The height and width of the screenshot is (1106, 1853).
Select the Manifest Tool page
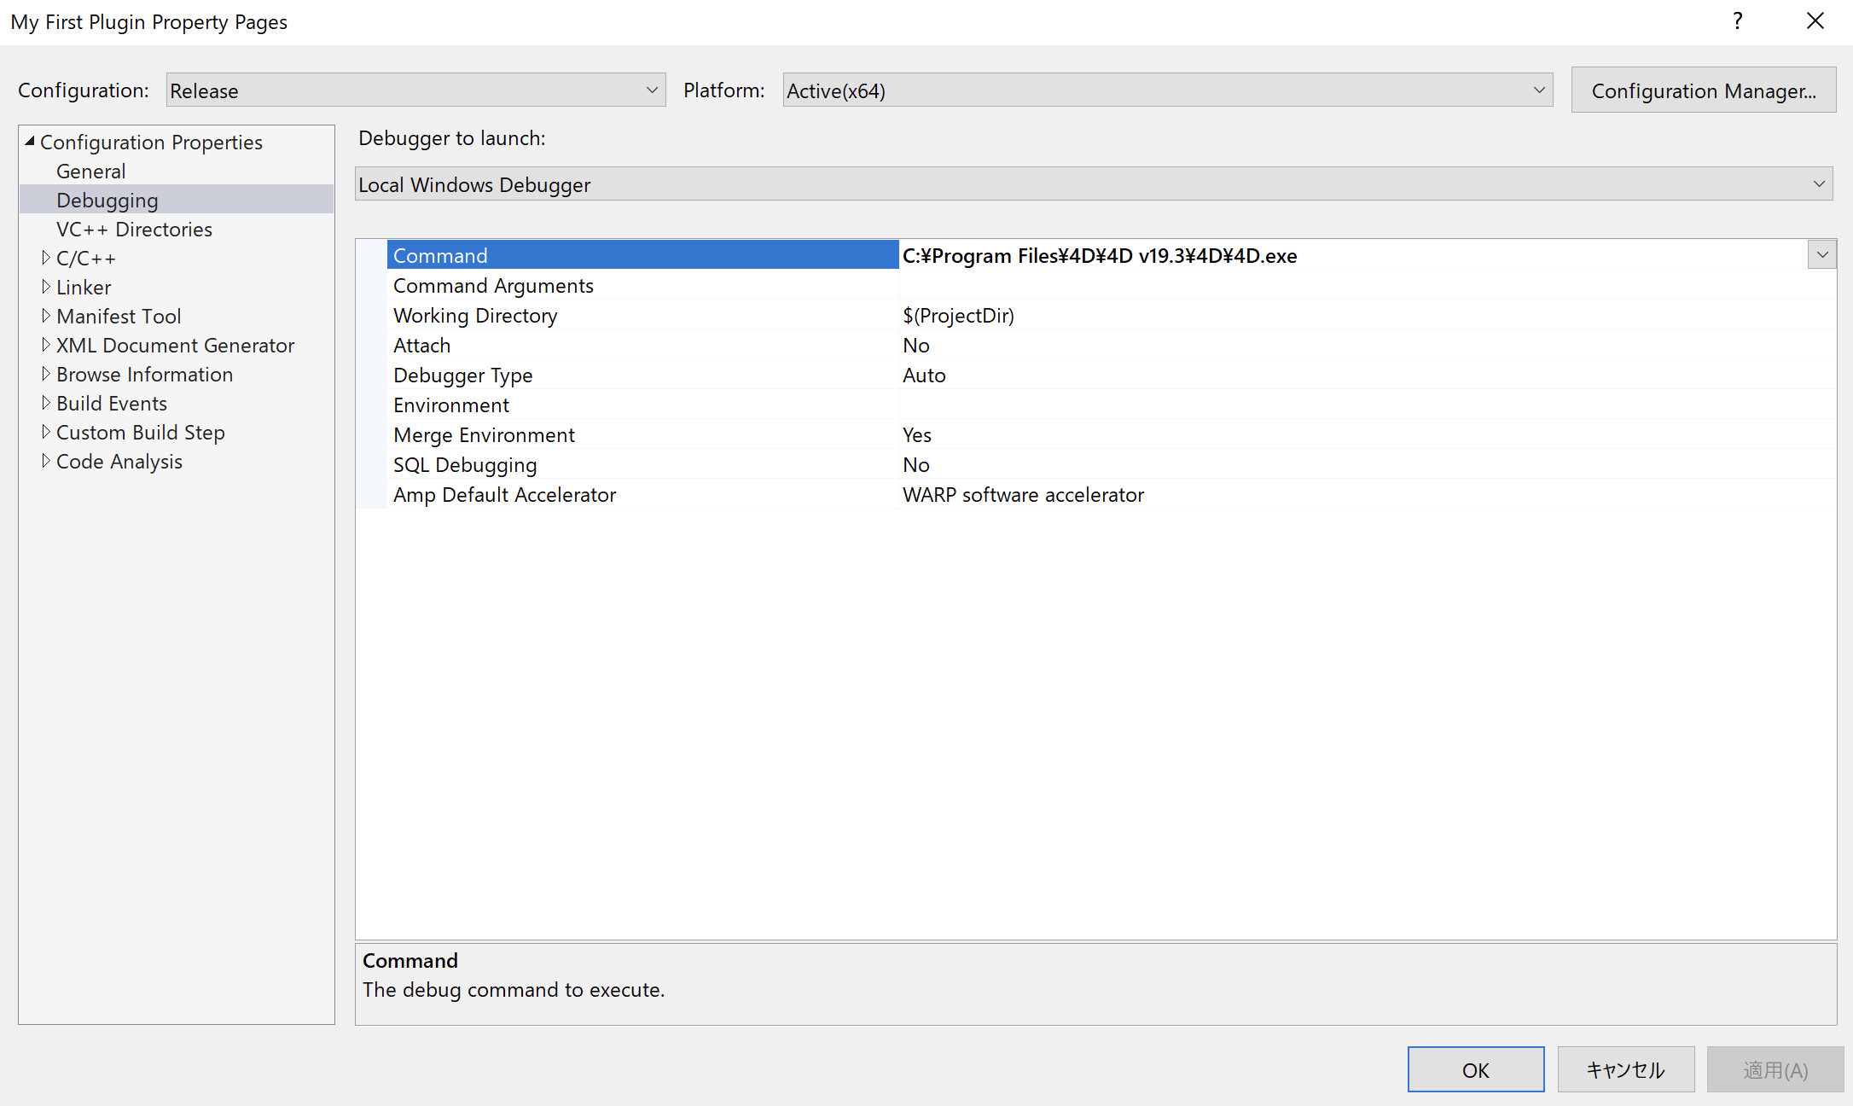pyautogui.click(x=119, y=316)
